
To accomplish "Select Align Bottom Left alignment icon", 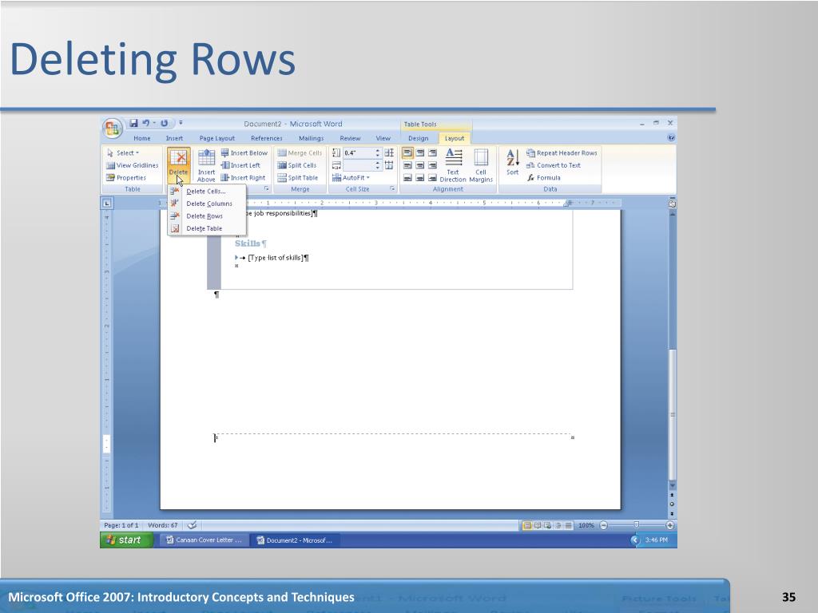I will pos(407,178).
